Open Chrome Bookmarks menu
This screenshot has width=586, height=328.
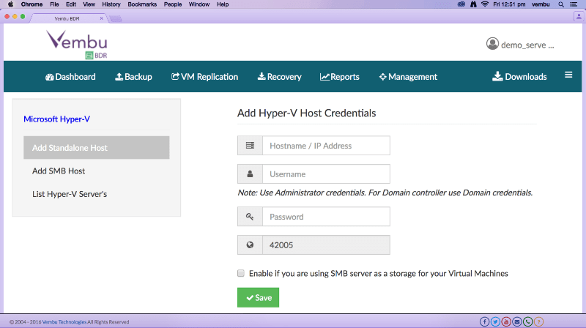pyautogui.click(x=142, y=4)
